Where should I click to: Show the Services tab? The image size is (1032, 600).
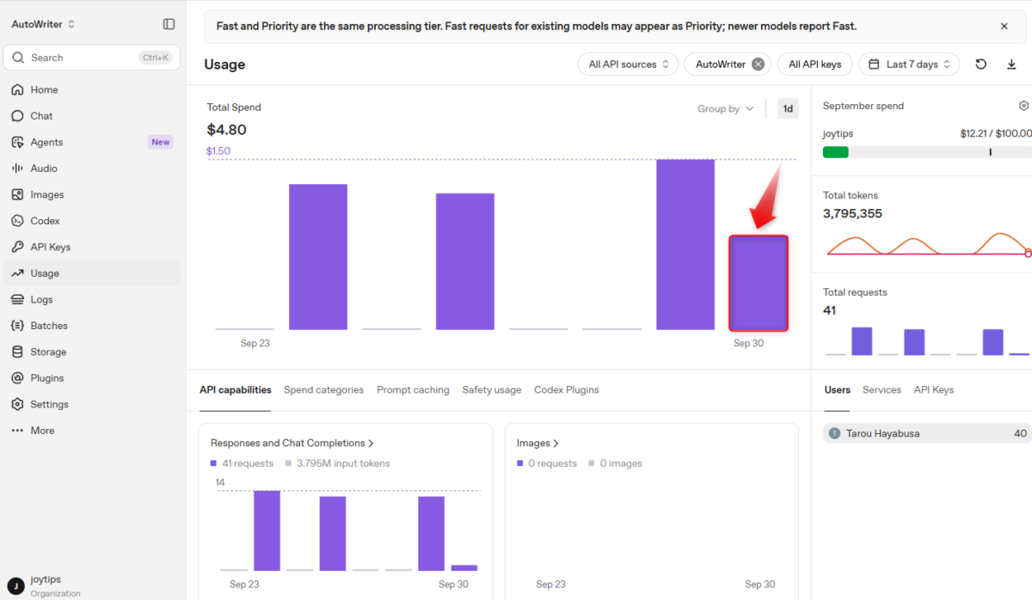pos(881,390)
